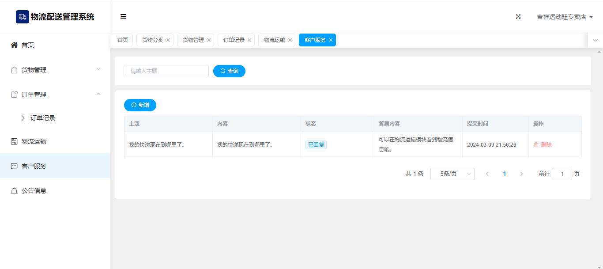
Task: Delete the row using 删除 link
Action: 543,145
